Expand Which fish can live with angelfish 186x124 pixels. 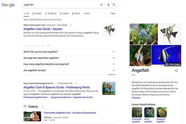(x=69, y=52)
